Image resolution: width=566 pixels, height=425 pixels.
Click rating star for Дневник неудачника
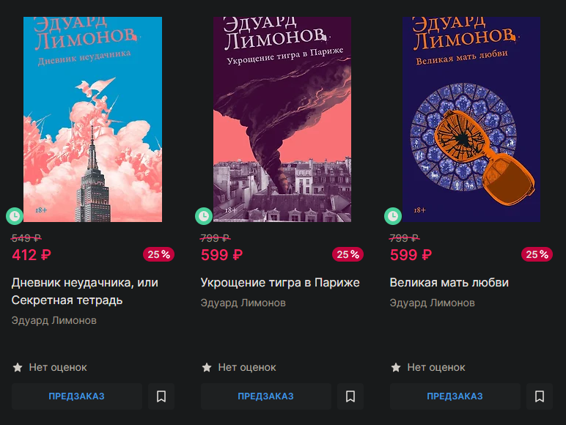18,367
